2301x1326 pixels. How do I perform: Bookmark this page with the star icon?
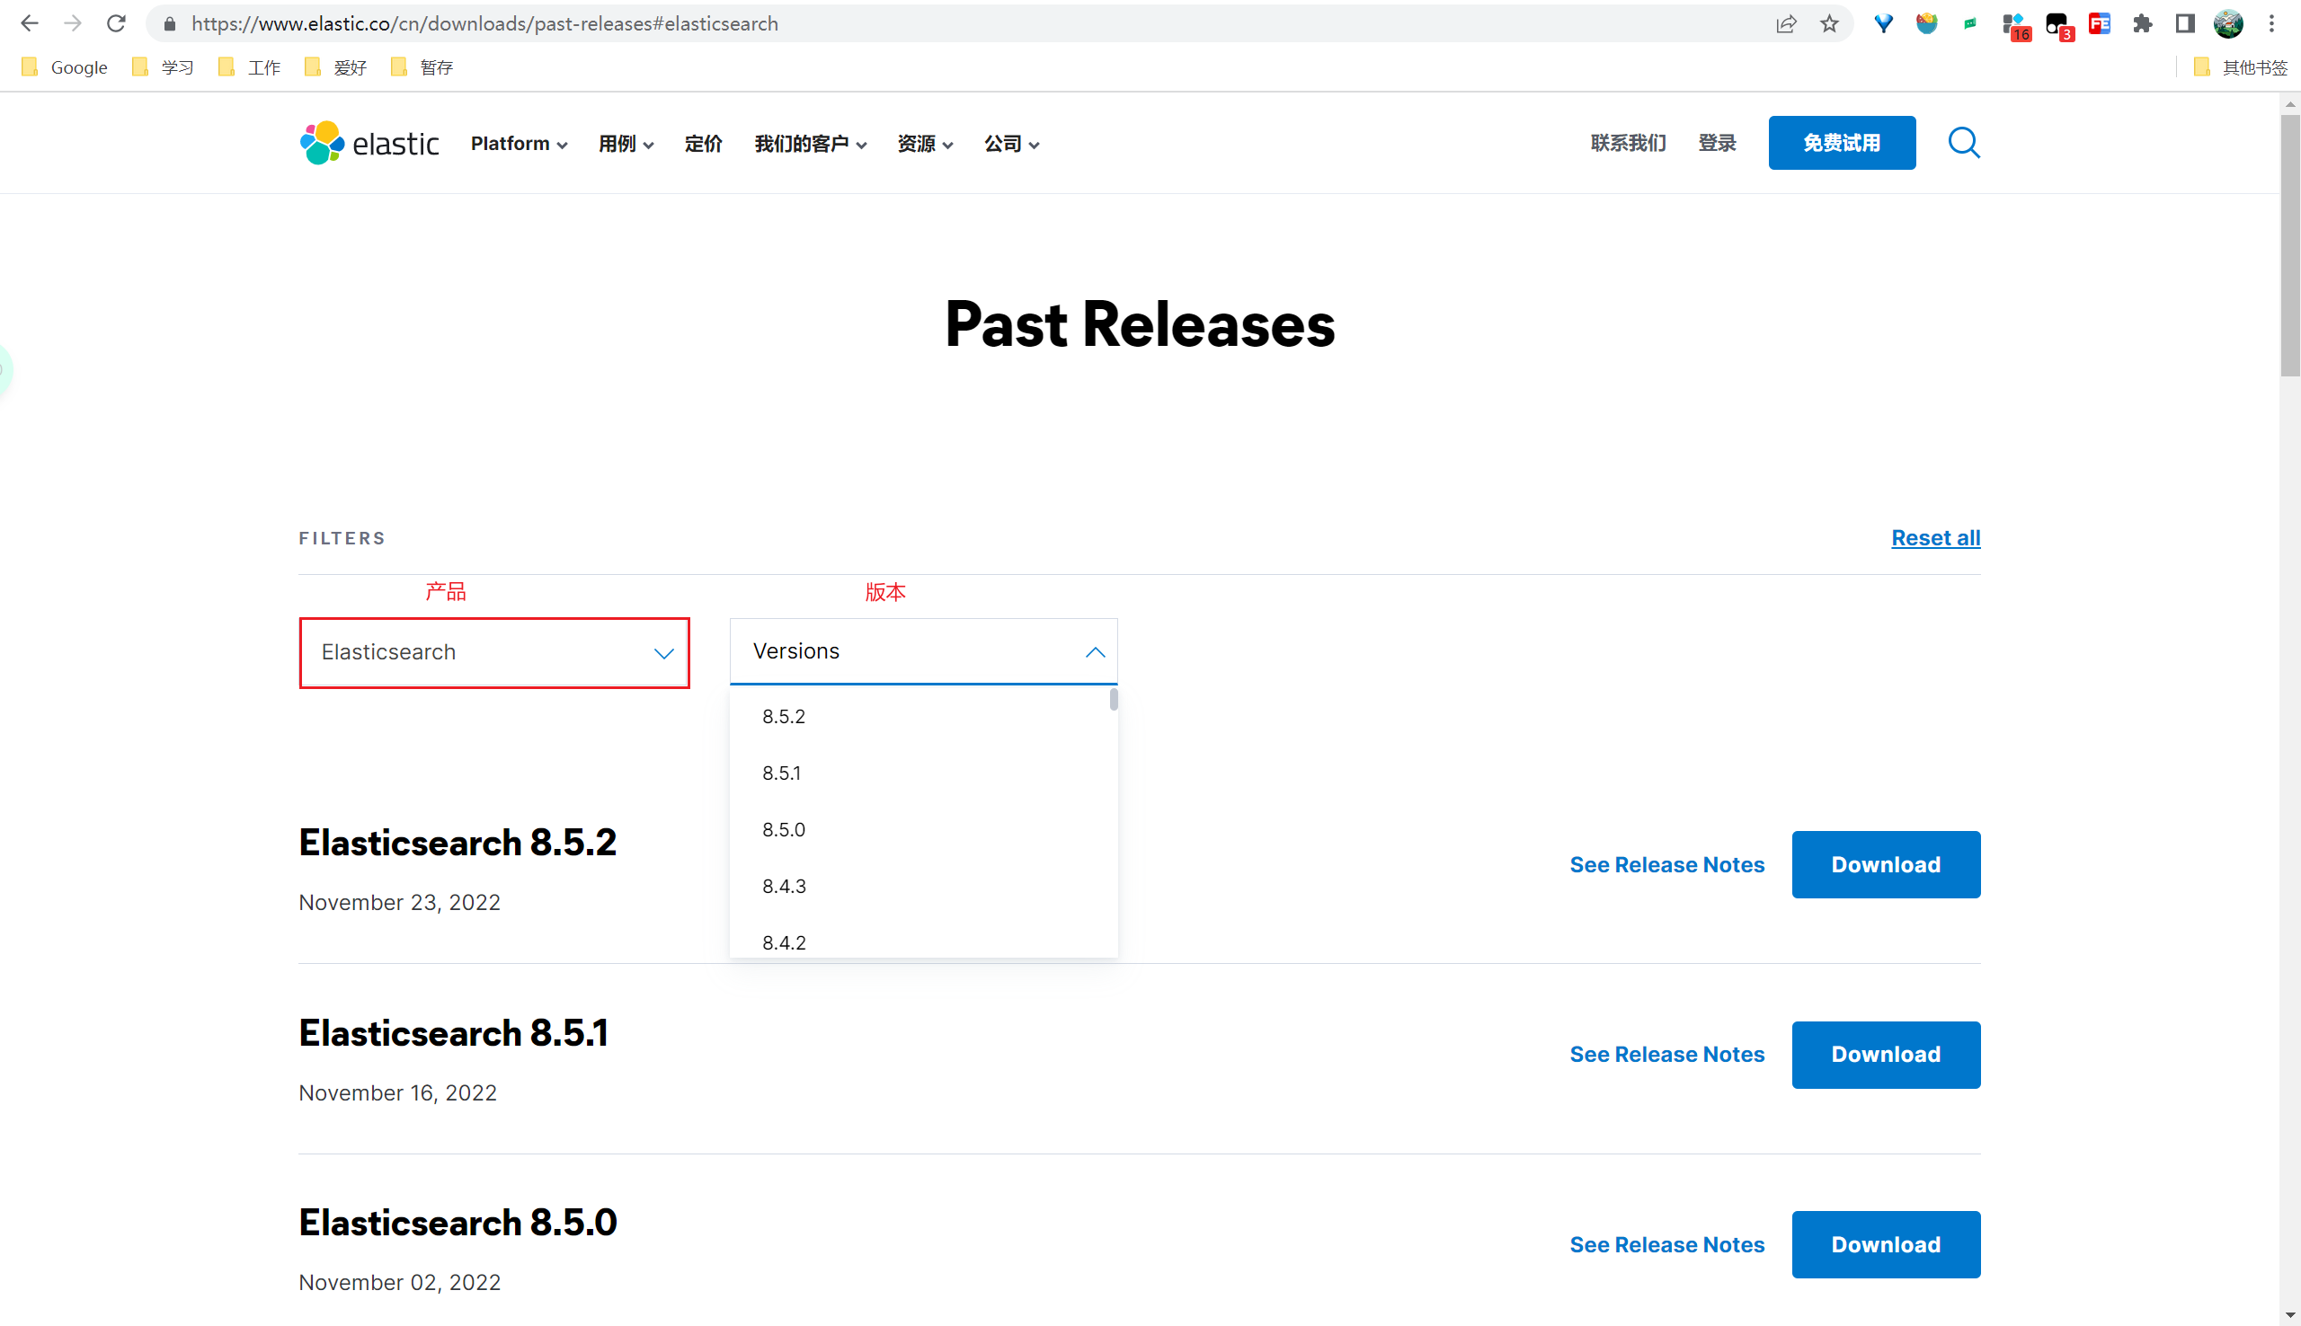point(1827,22)
